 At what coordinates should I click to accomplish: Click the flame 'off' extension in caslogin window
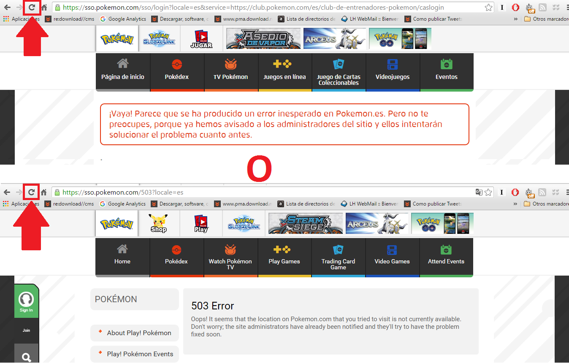(530, 8)
